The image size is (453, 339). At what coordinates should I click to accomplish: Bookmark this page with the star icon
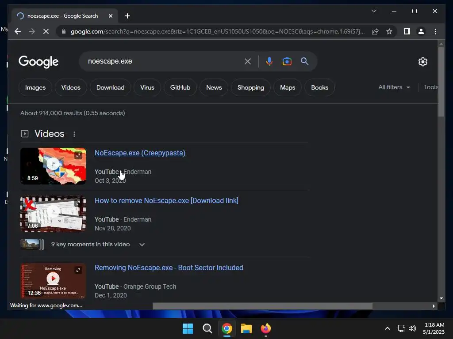coord(389,31)
